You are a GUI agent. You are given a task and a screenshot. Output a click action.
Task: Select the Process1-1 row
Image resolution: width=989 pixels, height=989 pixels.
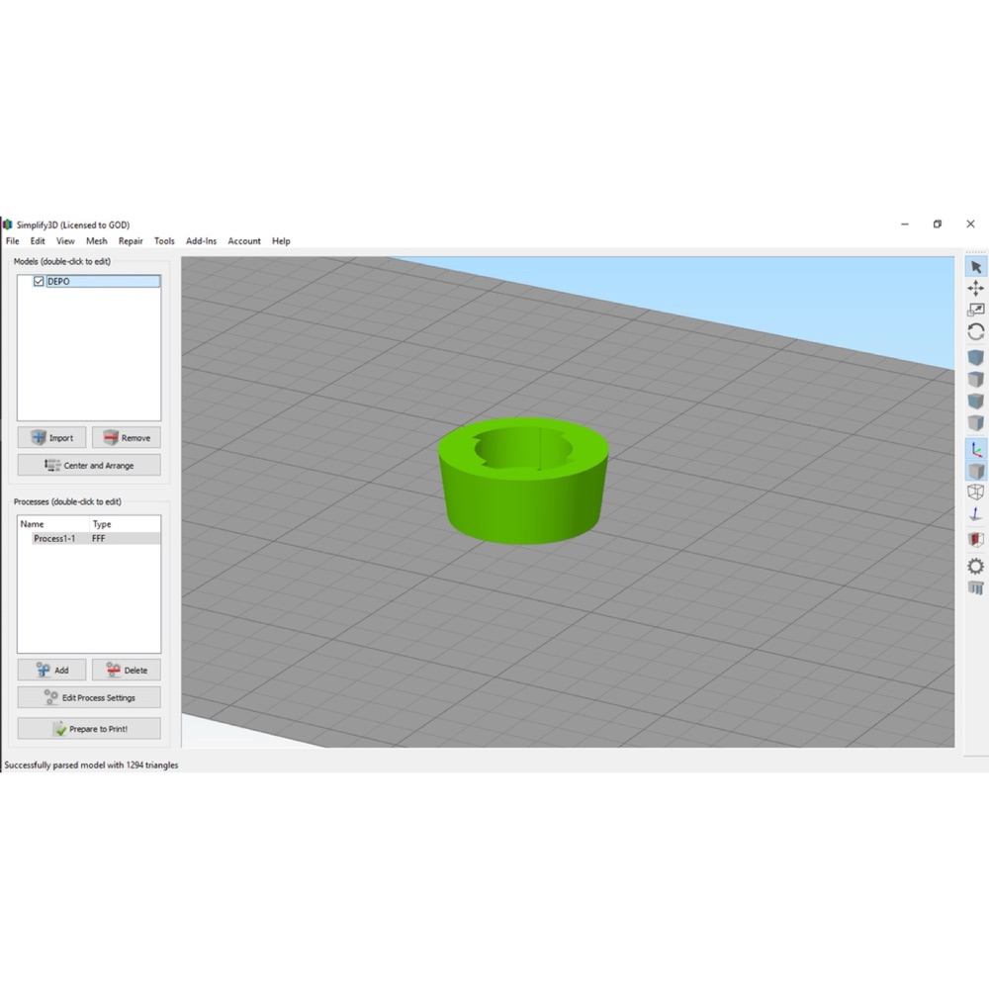[96, 539]
